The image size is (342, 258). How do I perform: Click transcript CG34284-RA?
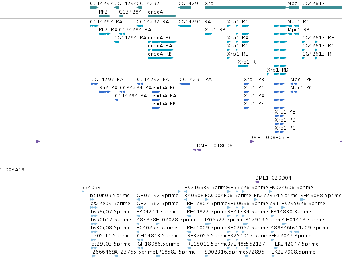pos(135,30)
